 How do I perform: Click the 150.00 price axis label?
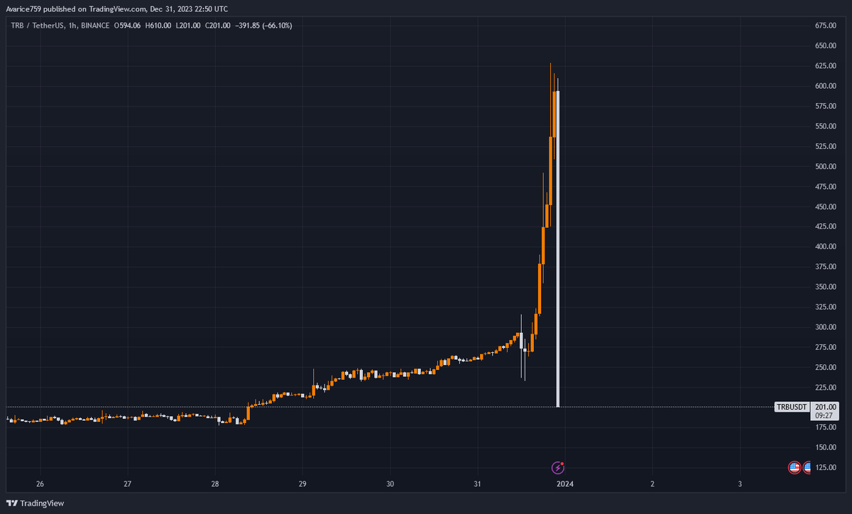825,447
